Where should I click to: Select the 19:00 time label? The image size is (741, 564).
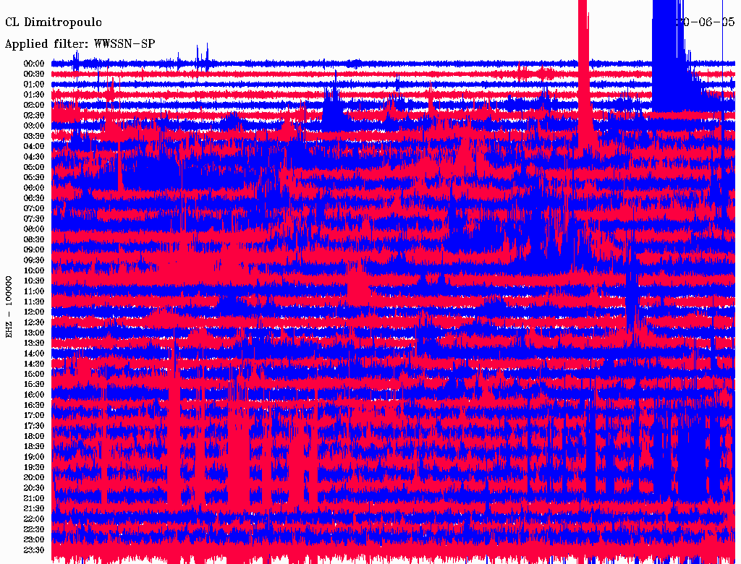click(34, 457)
